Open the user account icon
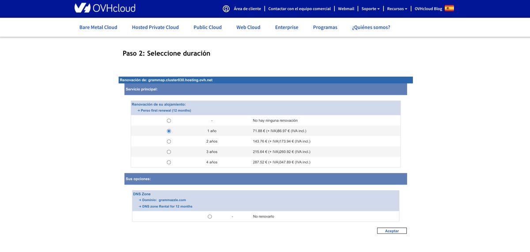The width and height of the screenshot is (530, 252). 226,8
